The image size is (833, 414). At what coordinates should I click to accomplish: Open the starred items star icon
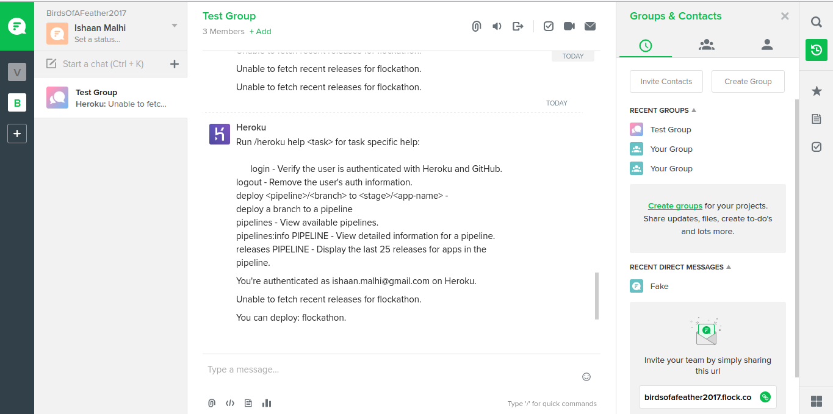(x=816, y=91)
